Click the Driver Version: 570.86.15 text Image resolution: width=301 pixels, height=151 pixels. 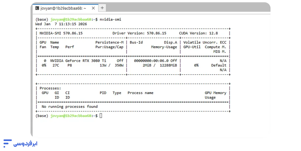click(x=139, y=33)
